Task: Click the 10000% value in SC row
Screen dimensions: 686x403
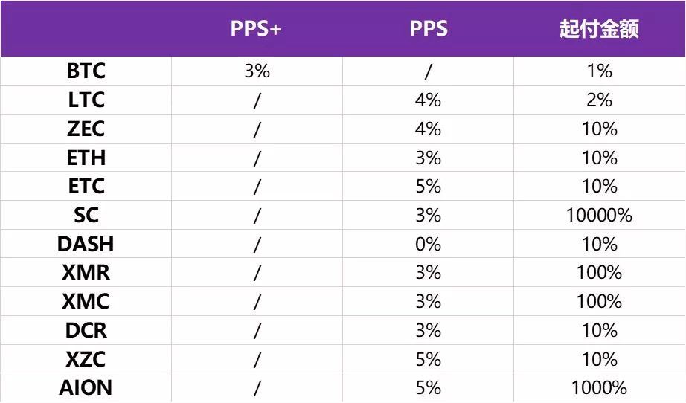Action: (599, 216)
